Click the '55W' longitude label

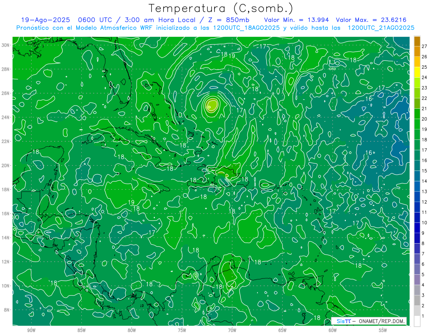tap(383, 330)
